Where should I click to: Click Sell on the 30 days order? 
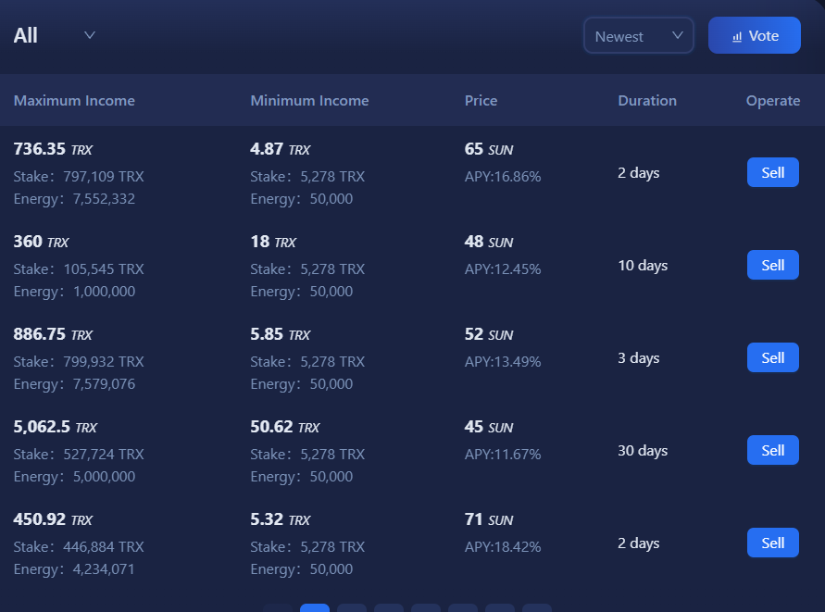tap(772, 450)
